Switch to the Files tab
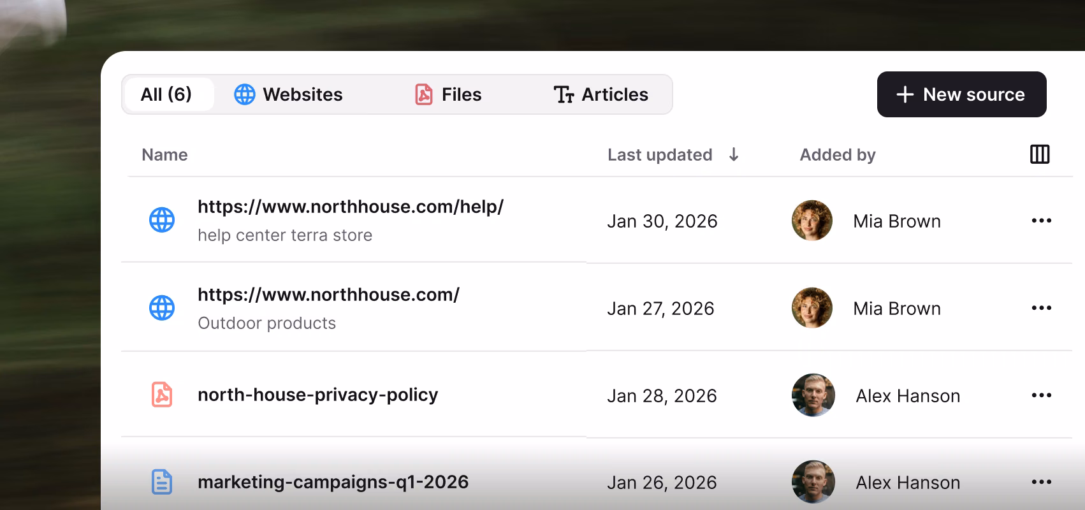 (448, 94)
